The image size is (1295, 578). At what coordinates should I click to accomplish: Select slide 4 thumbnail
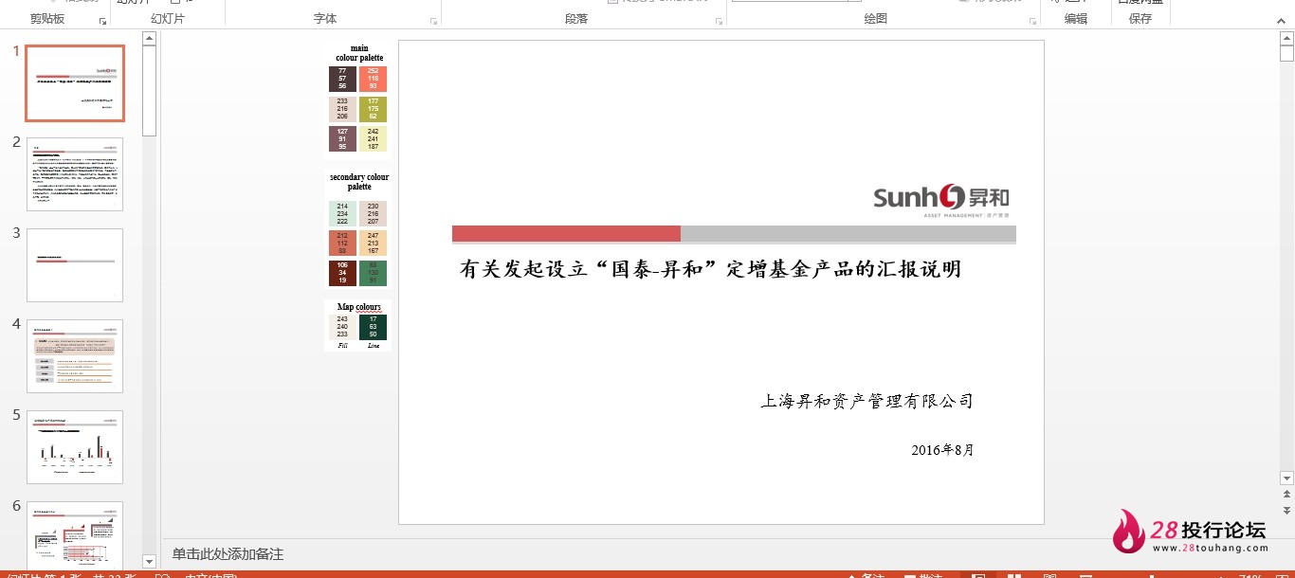(x=75, y=356)
